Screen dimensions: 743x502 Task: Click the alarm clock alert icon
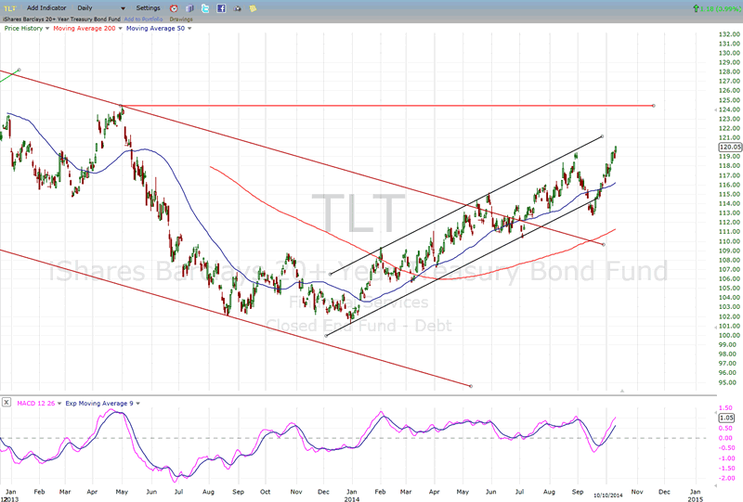point(174,8)
